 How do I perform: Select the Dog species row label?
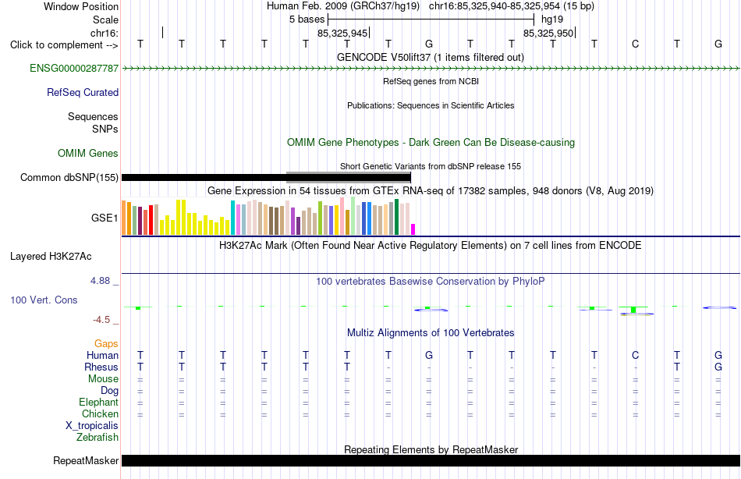[x=110, y=391]
